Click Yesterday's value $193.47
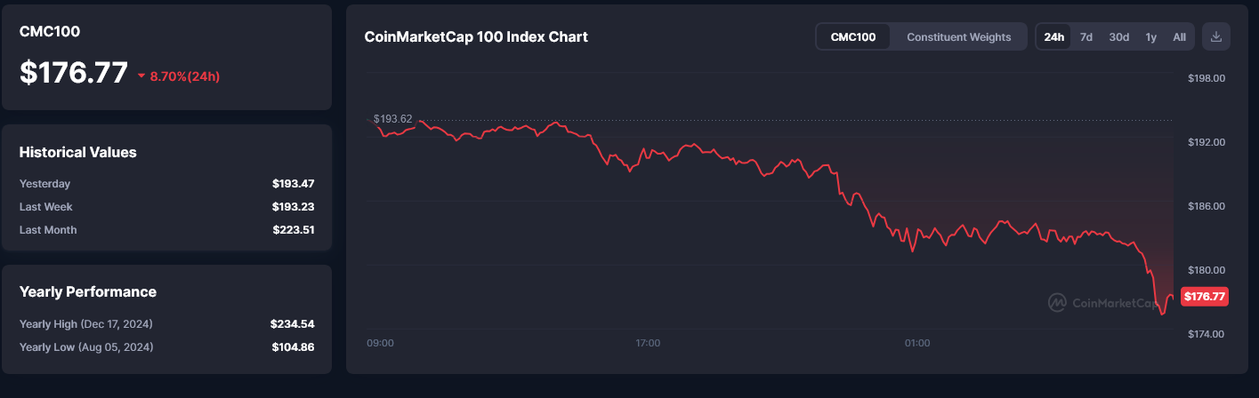The height and width of the screenshot is (398, 1259). point(293,184)
